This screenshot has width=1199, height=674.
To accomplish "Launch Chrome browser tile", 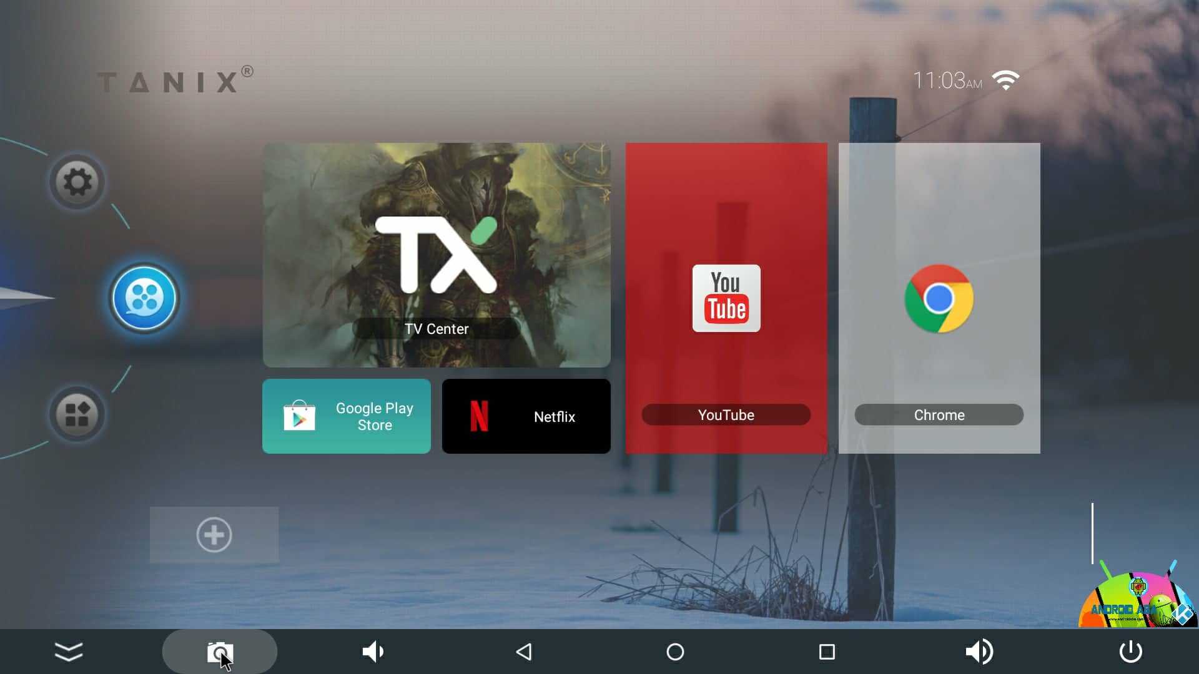I will click(939, 298).
